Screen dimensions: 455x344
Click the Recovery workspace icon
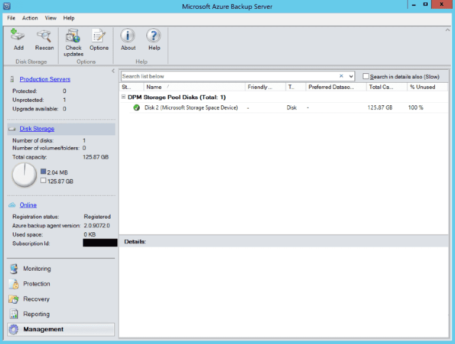click(x=14, y=299)
